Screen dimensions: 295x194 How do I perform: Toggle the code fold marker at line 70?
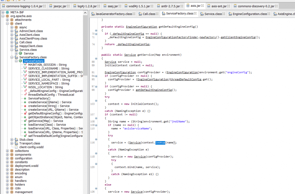point(96,34)
